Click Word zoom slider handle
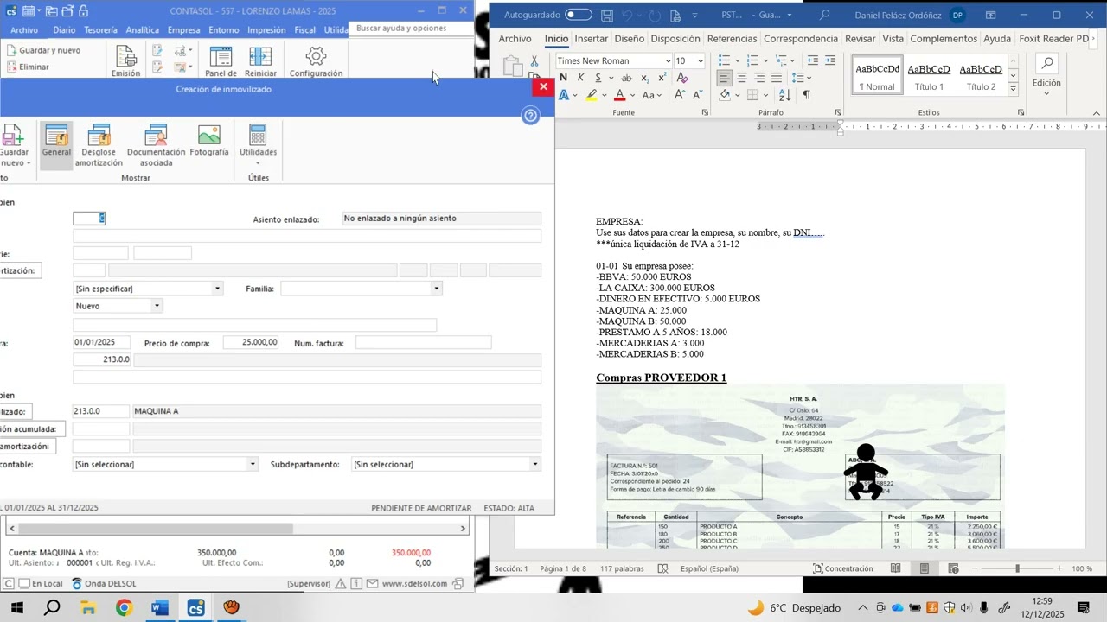Viewport: 1107px width, 622px height. click(x=1017, y=568)
